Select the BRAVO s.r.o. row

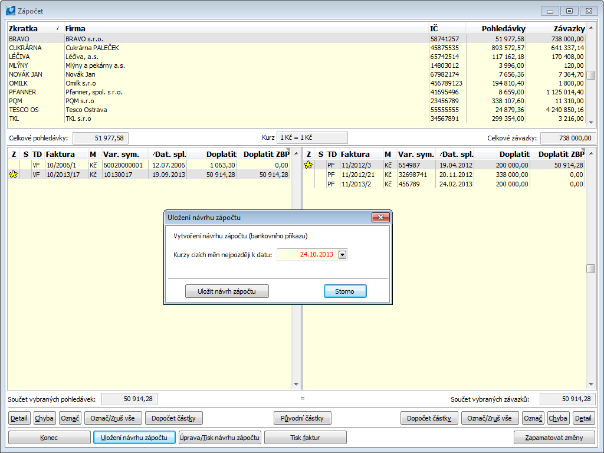click(297, 39)
